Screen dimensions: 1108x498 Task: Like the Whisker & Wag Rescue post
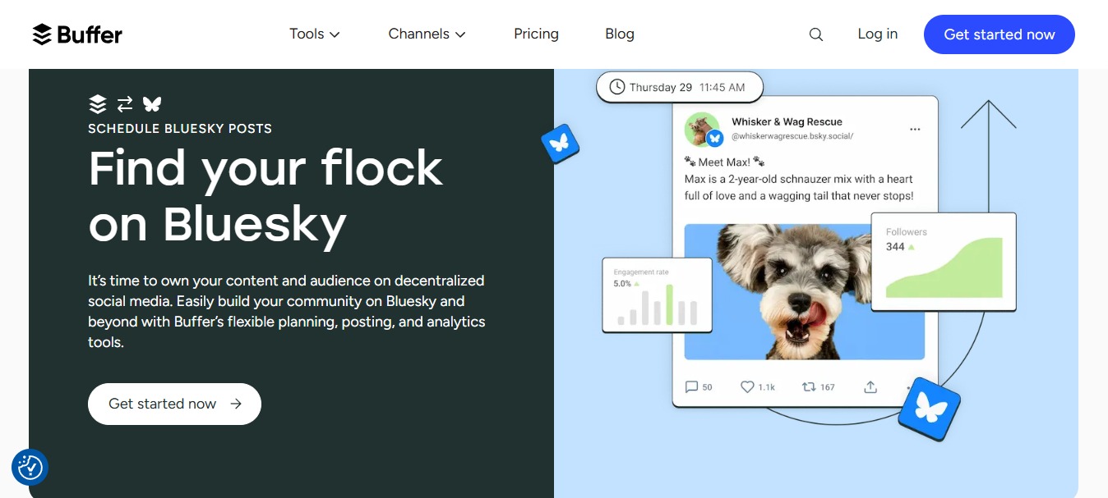pyautogui.click(x=747, y=386)
